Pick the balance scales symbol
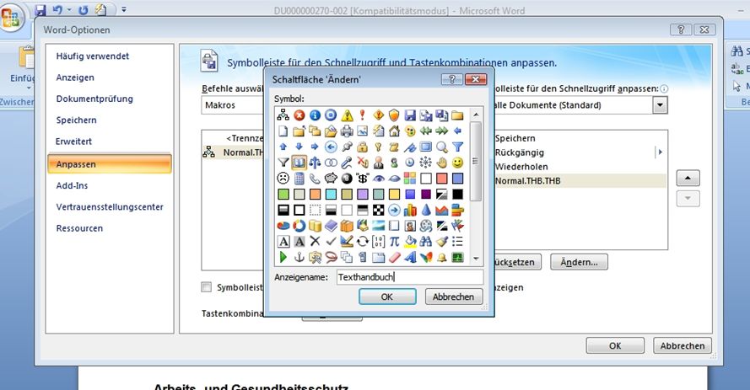Viewport: 750px width, 390px height. (315, 163)
